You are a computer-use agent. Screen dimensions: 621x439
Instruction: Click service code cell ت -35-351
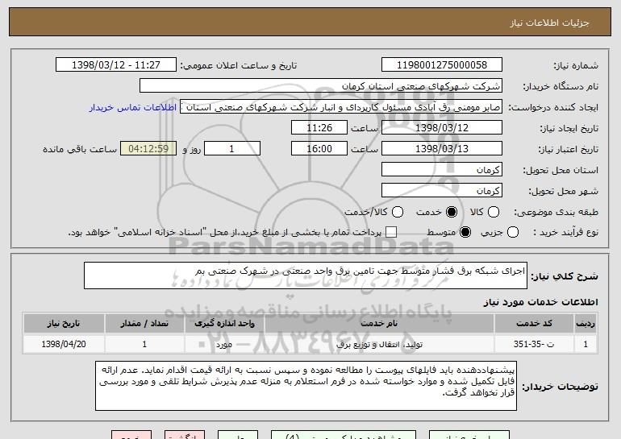534,344
